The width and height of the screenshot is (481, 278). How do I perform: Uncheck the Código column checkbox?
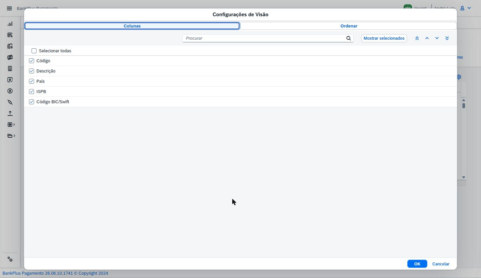(32, 61)
